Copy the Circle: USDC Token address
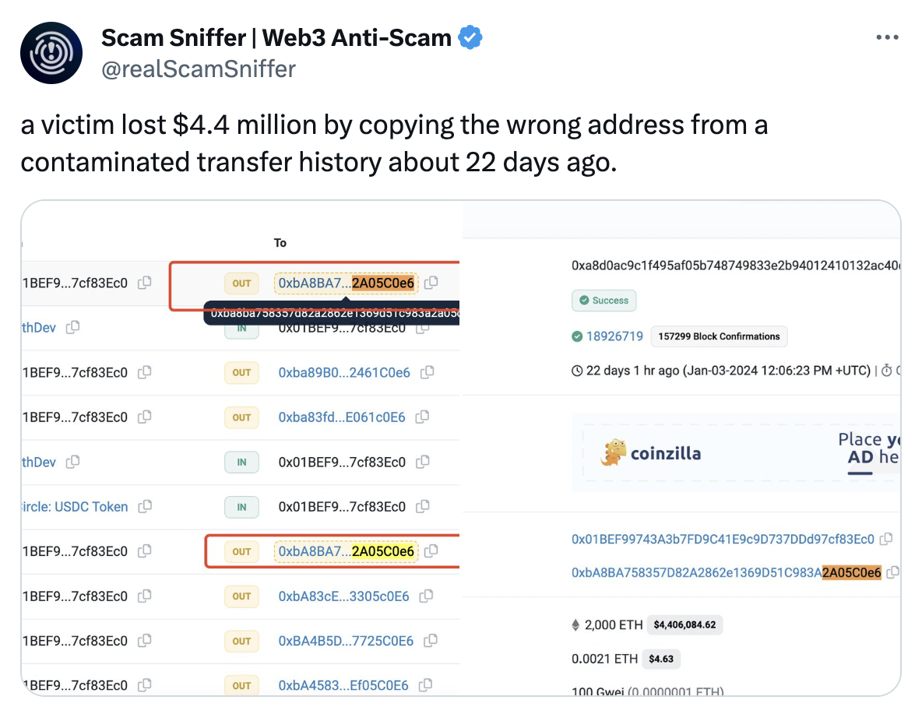922x721 pixels. point(144,507)
